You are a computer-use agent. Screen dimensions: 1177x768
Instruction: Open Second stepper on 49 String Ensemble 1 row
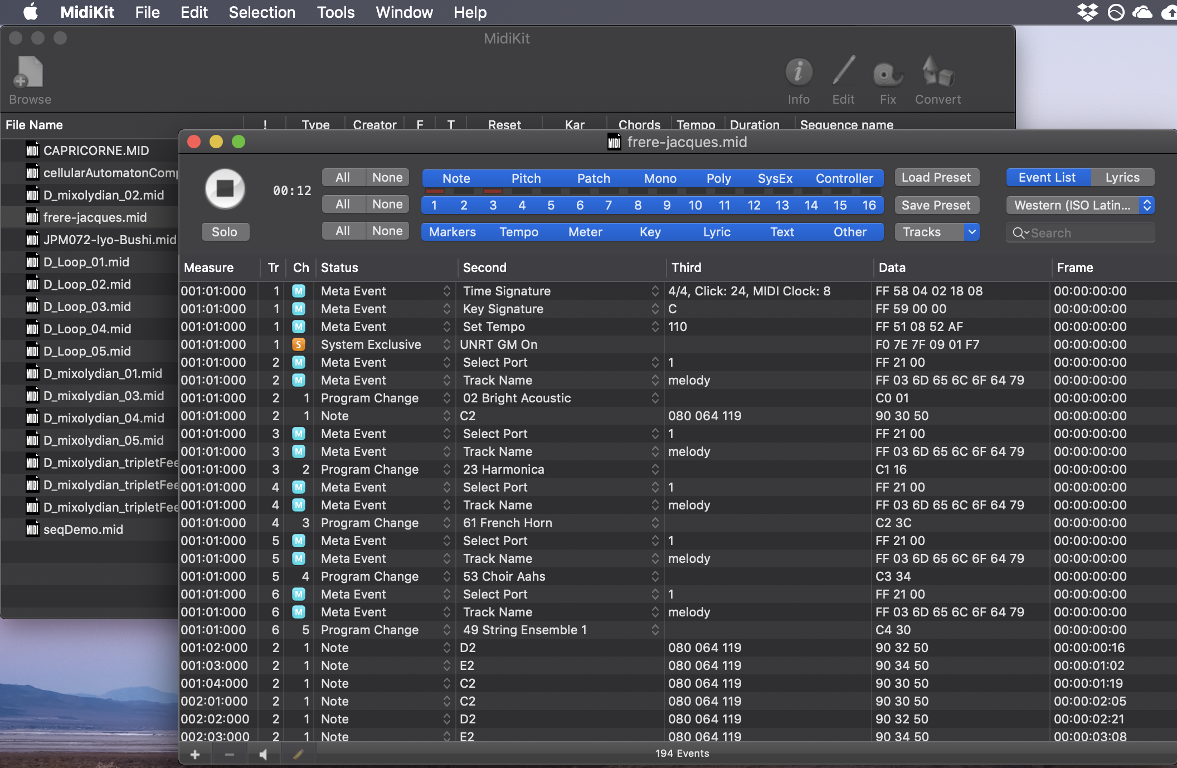point(655,629)
